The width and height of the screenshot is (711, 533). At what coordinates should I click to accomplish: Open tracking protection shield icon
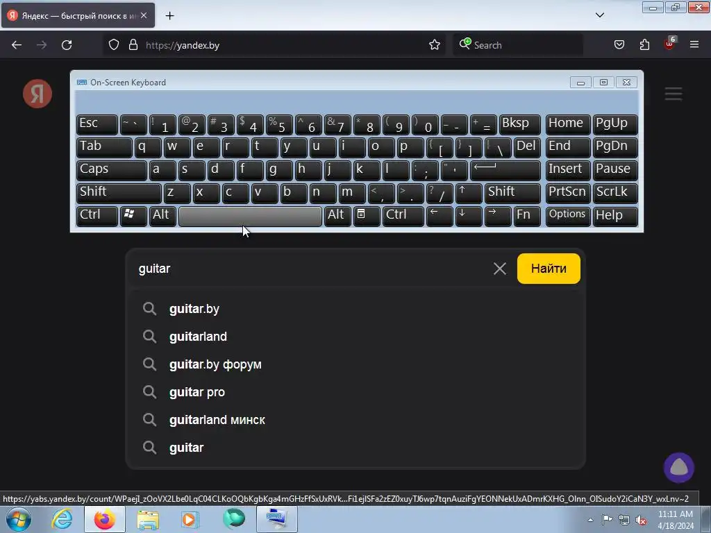pyautogui.click(x=114, y=45)
